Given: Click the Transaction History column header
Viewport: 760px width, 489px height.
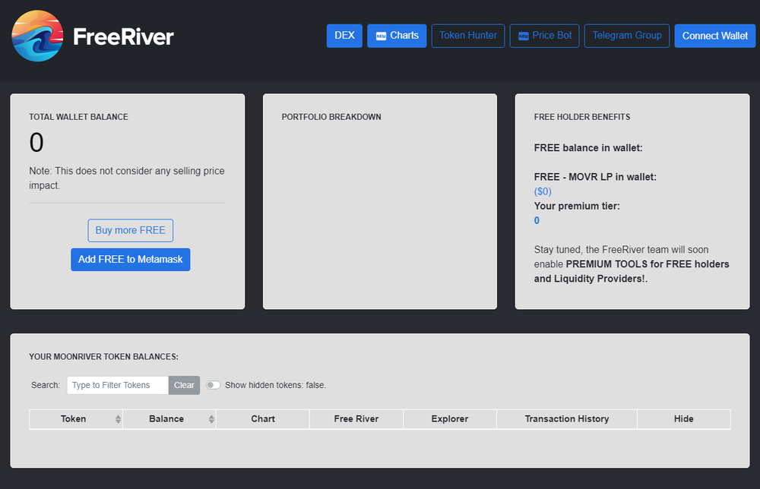Looking at the screenshot, I should pos(567,419).
